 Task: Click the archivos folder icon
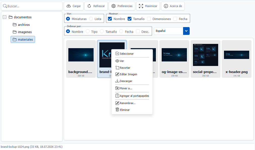(x=15, y=25)
